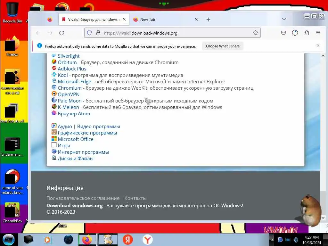328x246 pixels.
Task: Open the Браузер Atom link
Action: 74,114
